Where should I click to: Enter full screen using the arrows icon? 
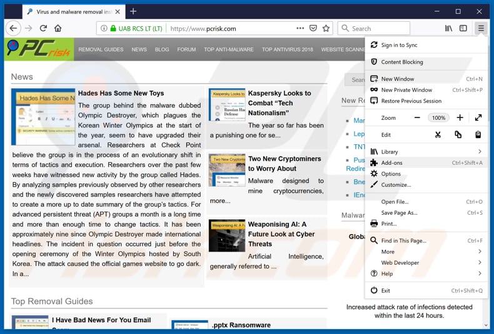point(478,117)
